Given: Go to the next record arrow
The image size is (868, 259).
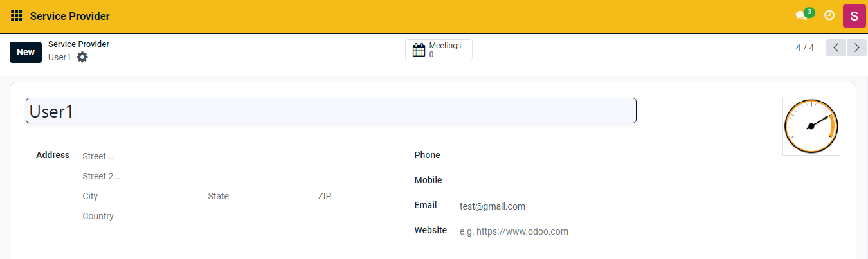Looking at the screenshot, I should (856, 48).
